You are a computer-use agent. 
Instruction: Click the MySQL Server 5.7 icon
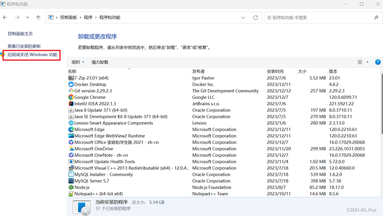coord(71,181)
